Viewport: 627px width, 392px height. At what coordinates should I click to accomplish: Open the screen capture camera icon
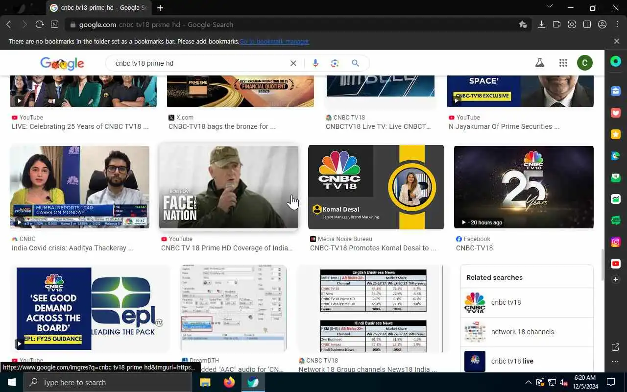[572, 24]
